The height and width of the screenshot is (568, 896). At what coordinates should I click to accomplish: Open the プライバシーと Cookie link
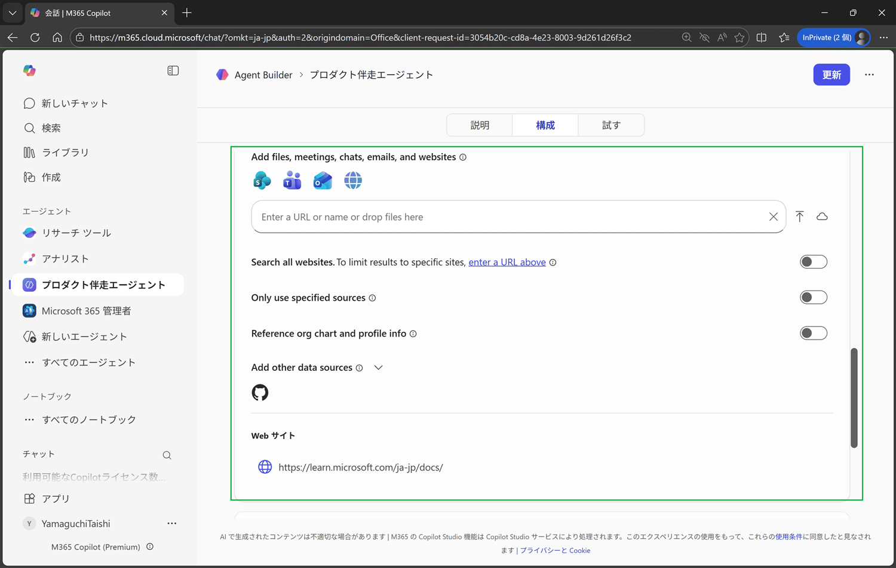coord(555,550)
